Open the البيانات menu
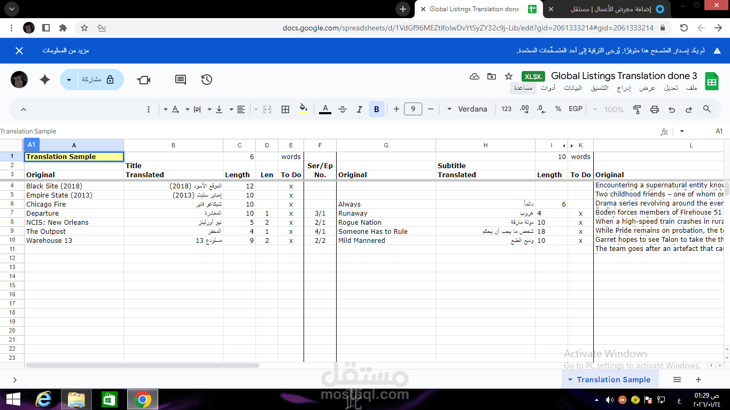The image size is (730, 410). tap(573, 88)
